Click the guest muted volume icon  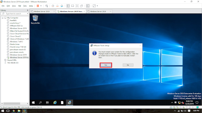pos(183,103)
